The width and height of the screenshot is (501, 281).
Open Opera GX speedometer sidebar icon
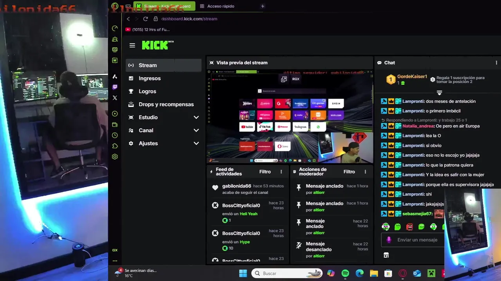tap(115, 28)
